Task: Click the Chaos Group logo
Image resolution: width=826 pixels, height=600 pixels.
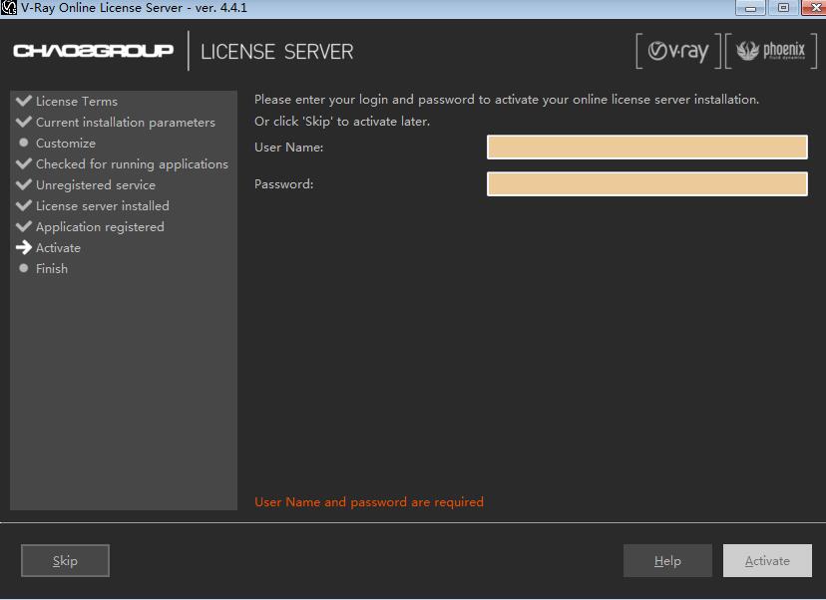Action: click(x=93, y=51)
